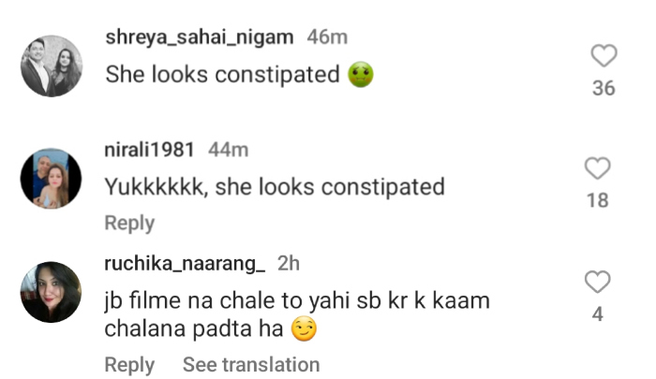Click the "jb filme na chale" comment text
Viewport: 656px width, 379px height.
[x=296, y=315]
